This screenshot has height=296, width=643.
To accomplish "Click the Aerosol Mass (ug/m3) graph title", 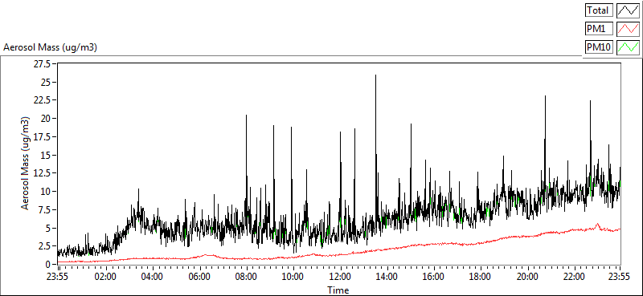I will (50, 47).
